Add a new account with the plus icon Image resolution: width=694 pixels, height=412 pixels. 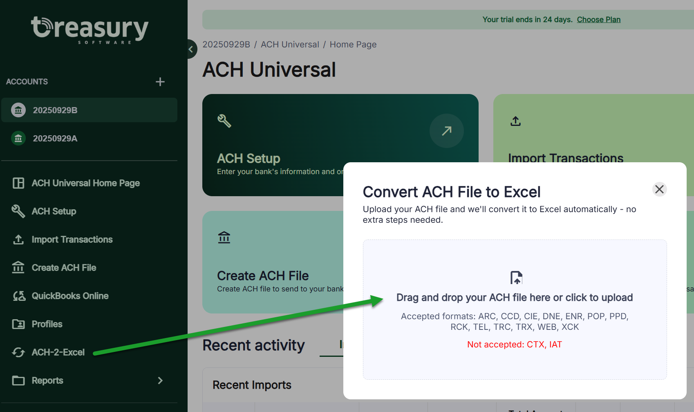point(160,82)
